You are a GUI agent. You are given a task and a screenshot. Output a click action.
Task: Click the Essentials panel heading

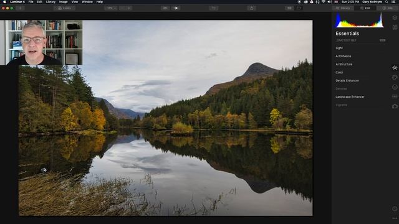tap(347, 34)
